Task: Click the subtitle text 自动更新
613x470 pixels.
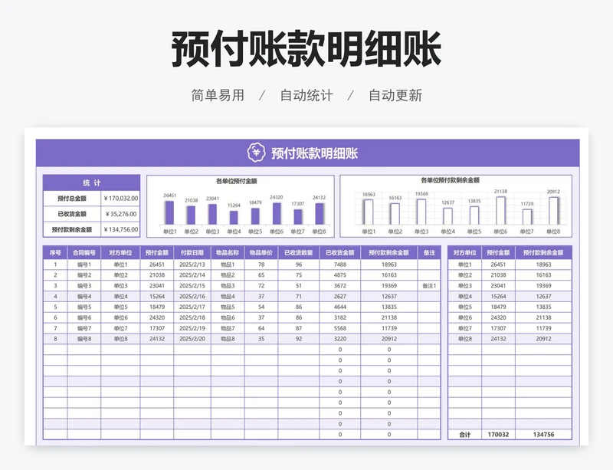Action: 395,96
